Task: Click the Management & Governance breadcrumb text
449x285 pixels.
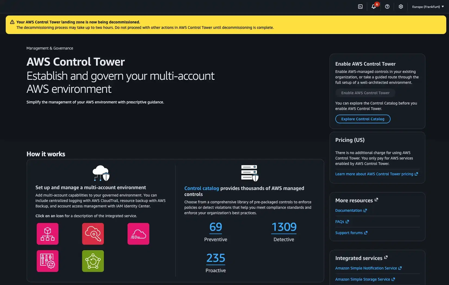Action: tap(50, 48)
